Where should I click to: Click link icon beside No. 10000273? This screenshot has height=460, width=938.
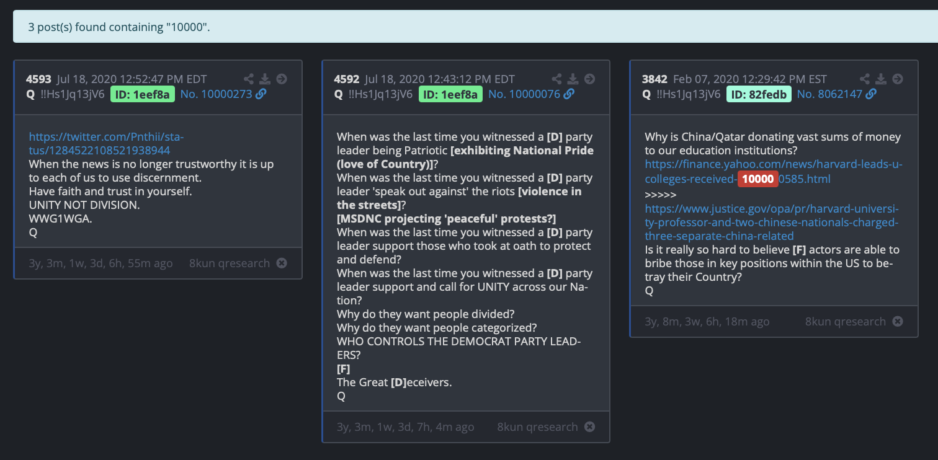[x=261, y=94]
